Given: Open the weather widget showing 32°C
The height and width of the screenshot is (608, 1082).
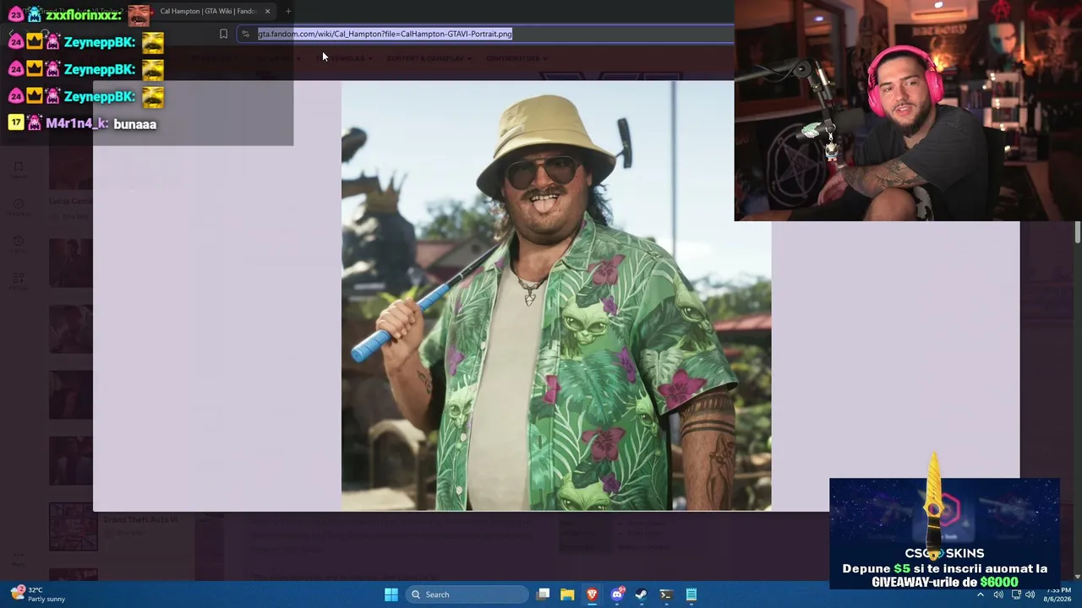Looking at the screenshot, I should click(x=36, y=594).
